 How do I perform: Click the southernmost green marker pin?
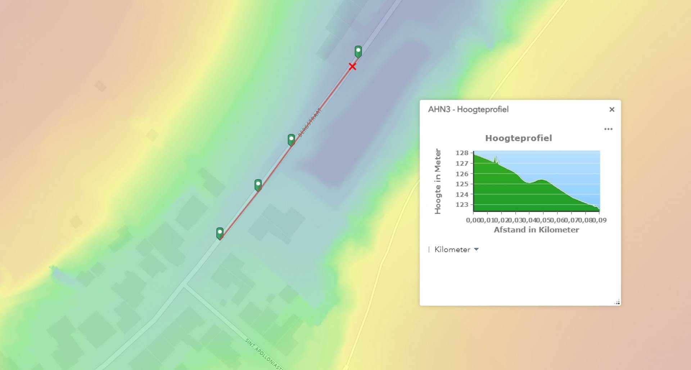(x=220, y=233)
